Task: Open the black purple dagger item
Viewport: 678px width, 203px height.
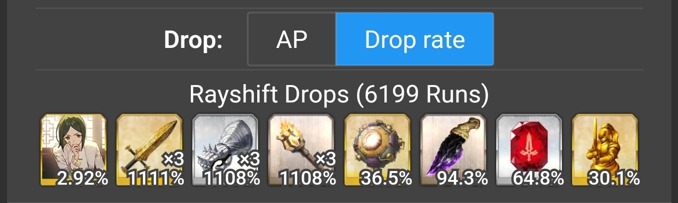Action: pos(453,150)
